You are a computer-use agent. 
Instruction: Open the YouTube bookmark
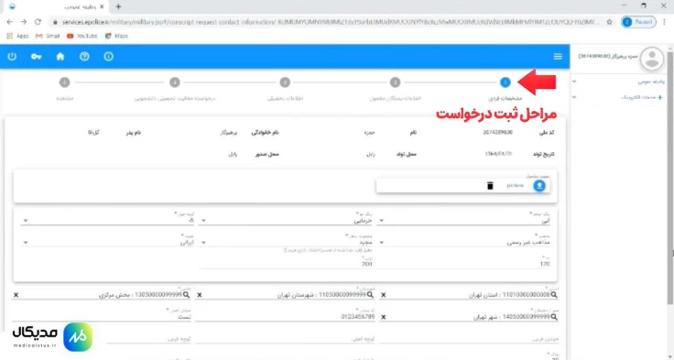82,36
